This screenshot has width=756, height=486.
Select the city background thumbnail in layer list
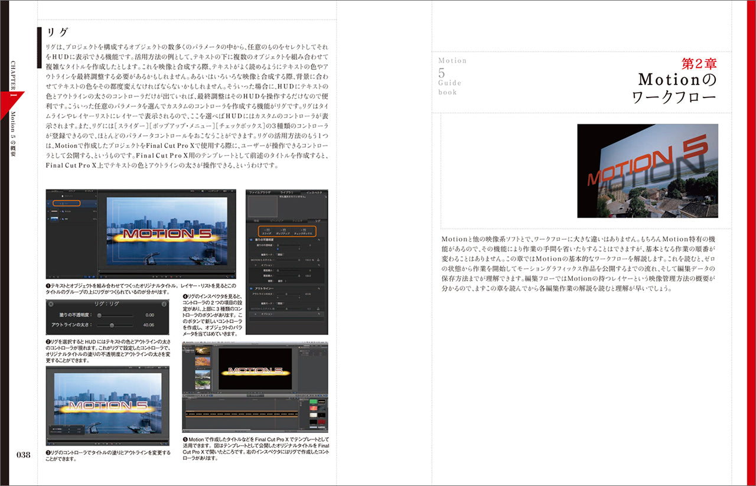tap(54, 218)
